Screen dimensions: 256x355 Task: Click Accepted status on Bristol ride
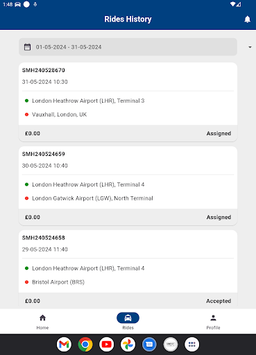(219, 301)
